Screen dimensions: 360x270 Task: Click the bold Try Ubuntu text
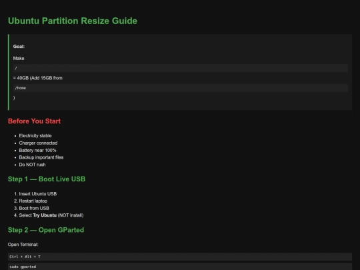[45, 215]
